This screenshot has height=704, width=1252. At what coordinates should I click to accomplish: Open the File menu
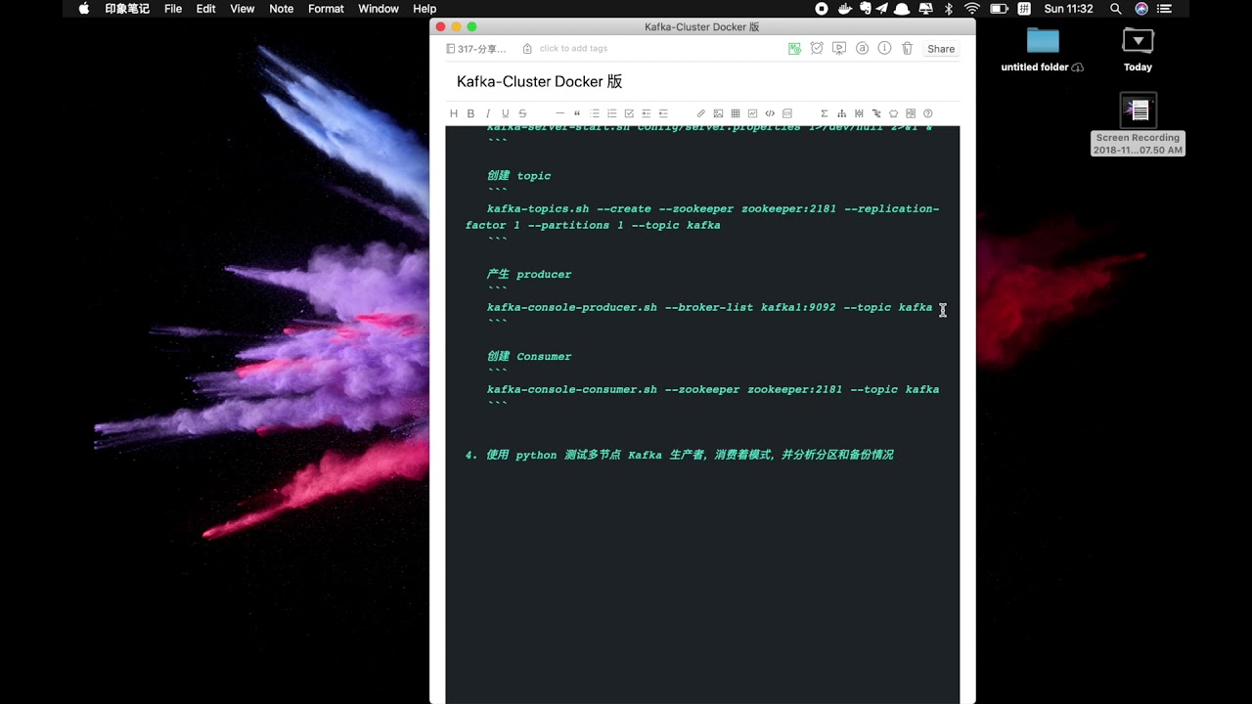click(173, 9)
